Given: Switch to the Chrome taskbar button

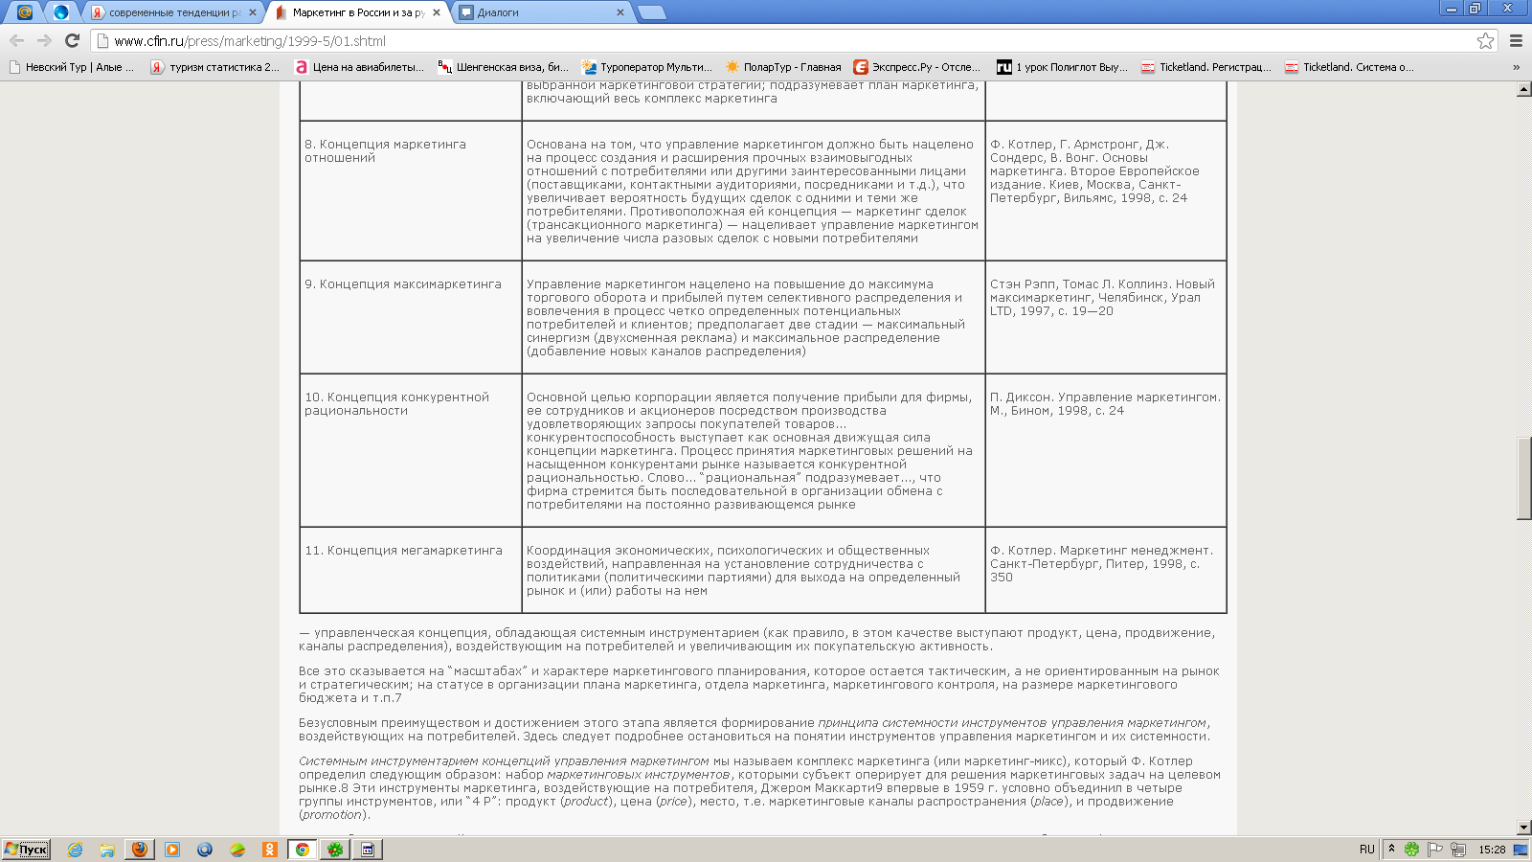Looking at the screenshot, I should pyautogui.click(x=303, y=850).
